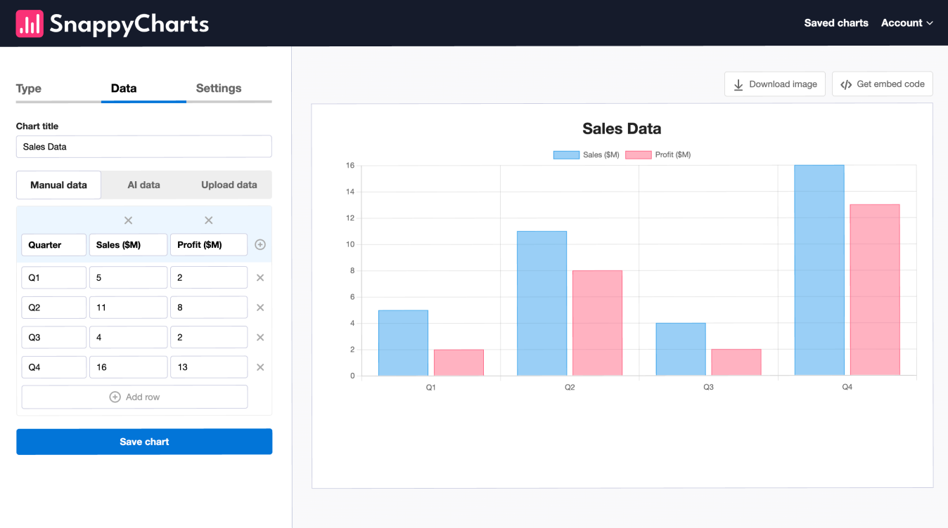948x528 pixels.
Task: Click the Chart title input field
Action: [144, 147]
